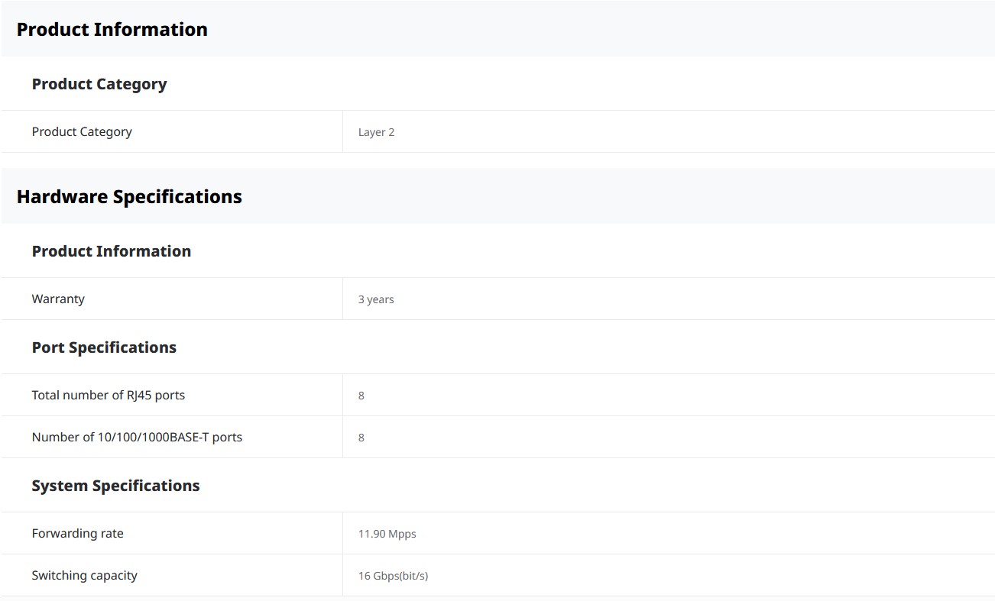The image size is (995, 601).
Task: Click the value 8 for total RJ45 ports
Action: click(361, 396)
